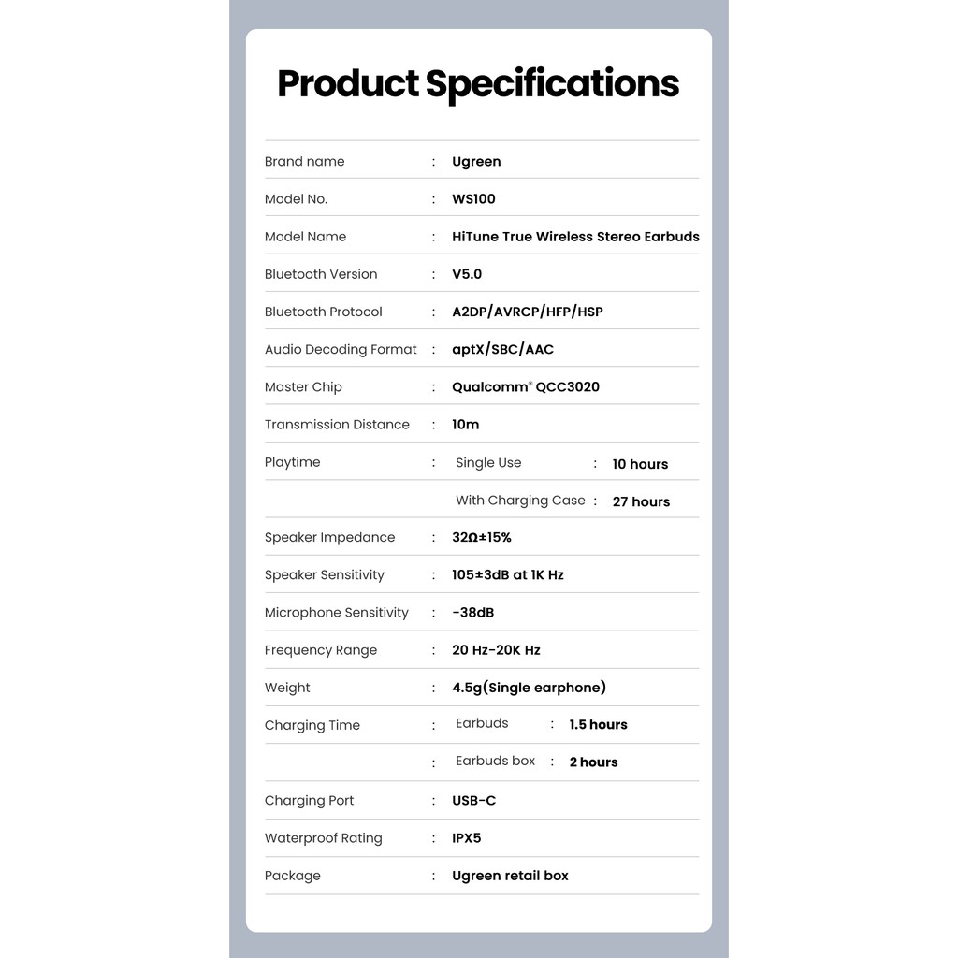Select the -38dB microphone sensitivity value

[x=472, y=613]
